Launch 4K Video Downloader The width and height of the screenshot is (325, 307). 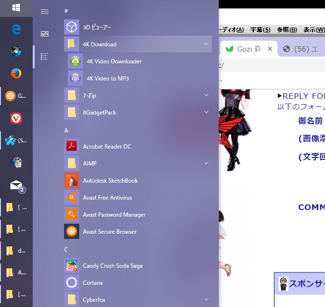(x=114, y=61)
